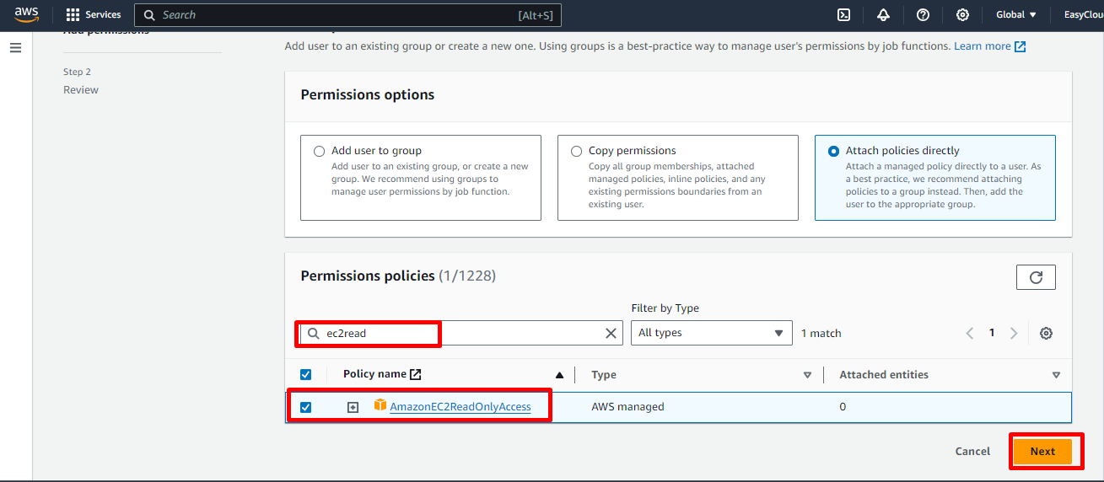The height and width of the screenshot is (482, 1104).
Task: Open the Learn more link
Action: point(989,46)
